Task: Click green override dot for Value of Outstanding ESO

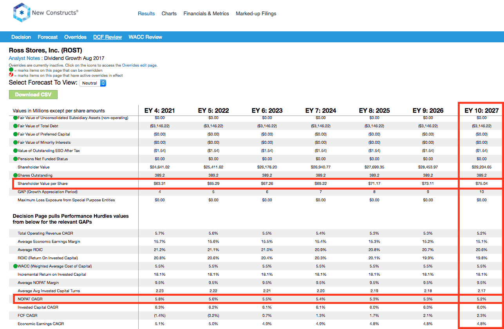Action: (15, 151)
